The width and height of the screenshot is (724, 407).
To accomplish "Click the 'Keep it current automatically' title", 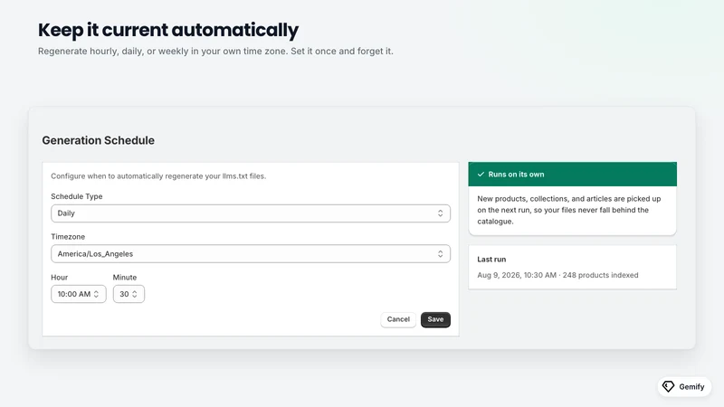I will (168, 30).
